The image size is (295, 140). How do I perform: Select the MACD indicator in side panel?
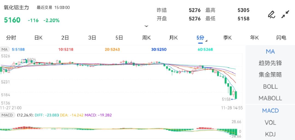pyautogui.click(x=270, y=111)
